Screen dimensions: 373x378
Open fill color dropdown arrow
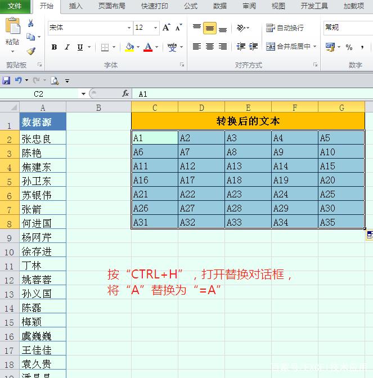click(138, 47)
